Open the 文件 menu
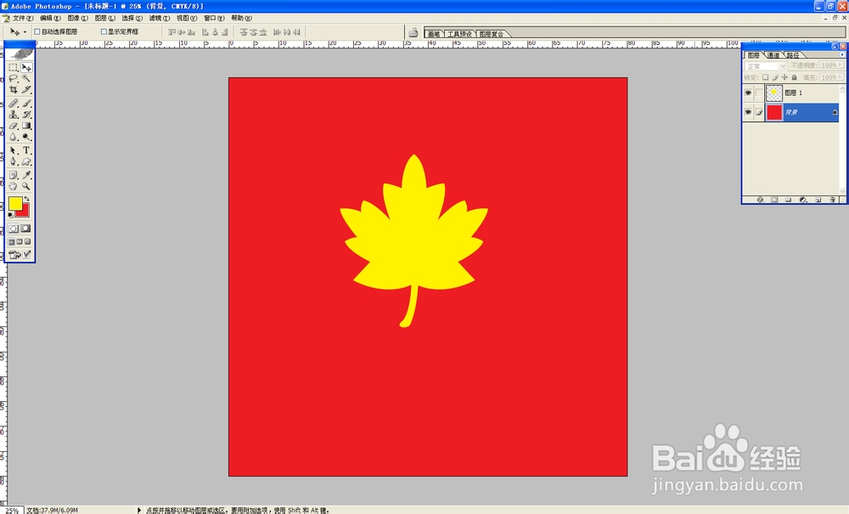 pos(22,19)
